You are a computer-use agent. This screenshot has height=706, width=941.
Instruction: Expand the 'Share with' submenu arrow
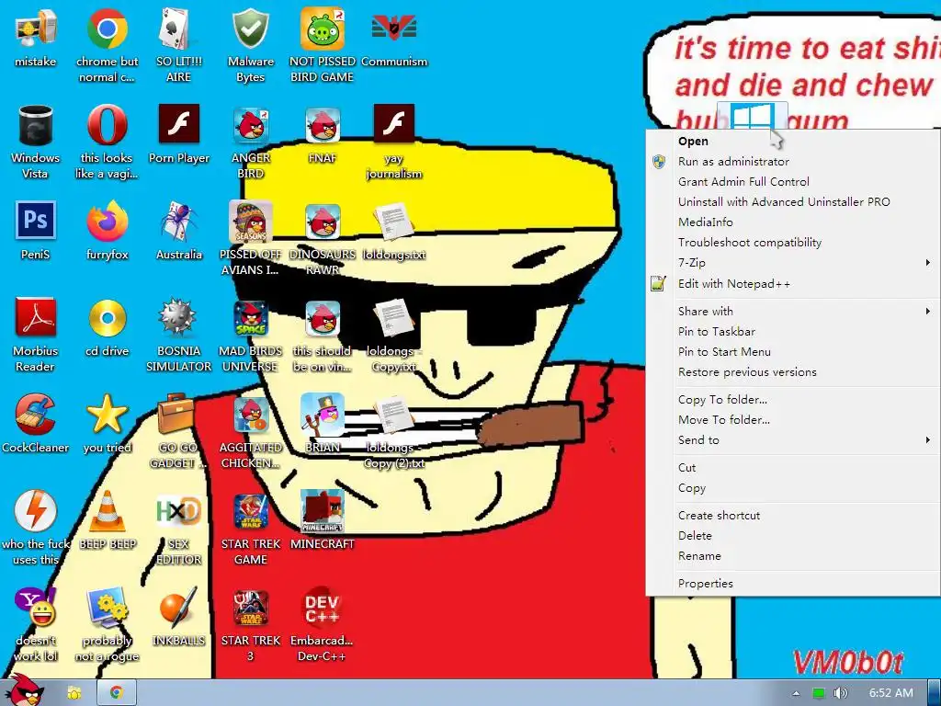pyautogui.click(x=928, y=311)
